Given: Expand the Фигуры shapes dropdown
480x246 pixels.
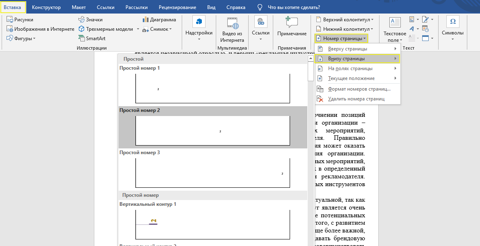Looking at the screenshot, I should (21, 39).
